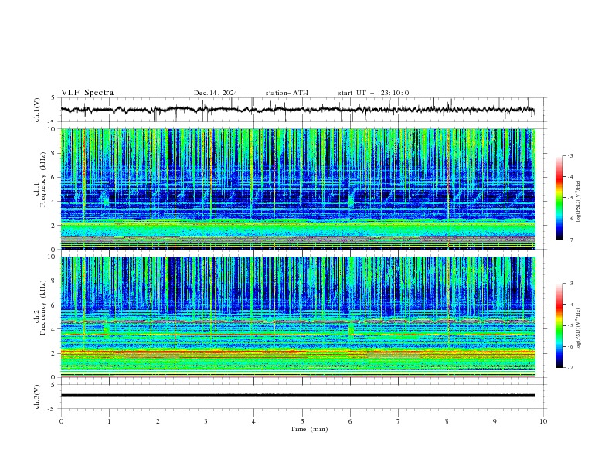Click the "-5" tick on ch.3(V) axis
This screenshot has width=612, height=473.
click(51, 409)
